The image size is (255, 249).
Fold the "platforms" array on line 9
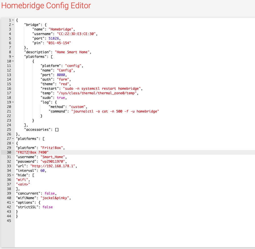tap(13, 56)
